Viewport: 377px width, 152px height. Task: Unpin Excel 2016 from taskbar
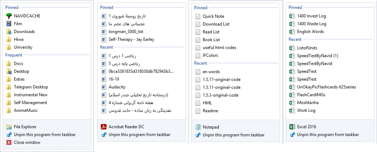click(328, 135)
